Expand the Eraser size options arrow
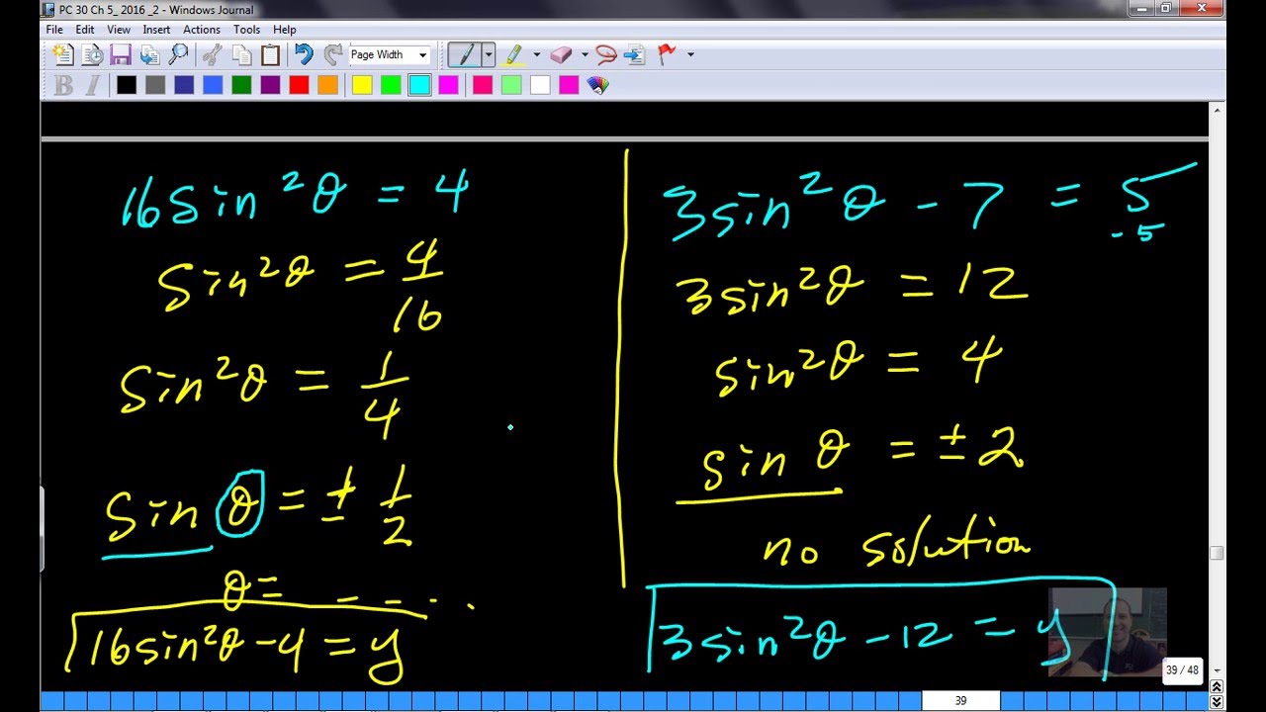The width and height of the screenshot is (1266, 712). click(x=584, y=55)
